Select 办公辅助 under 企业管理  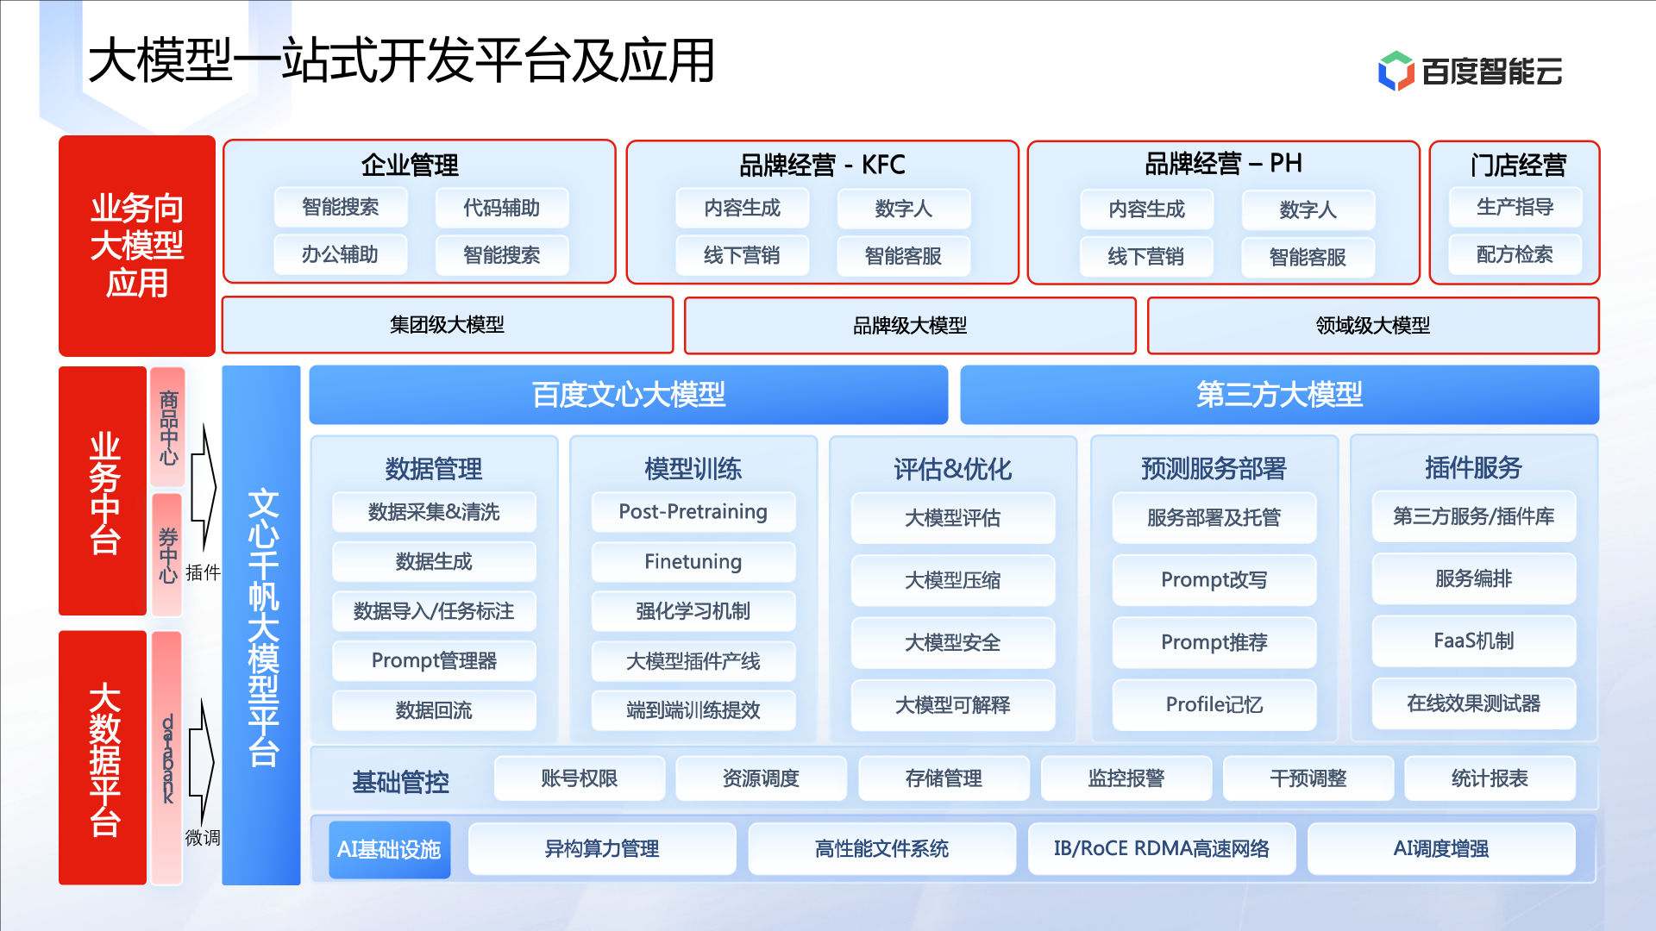pyautogui.click(x=340, y=254)
